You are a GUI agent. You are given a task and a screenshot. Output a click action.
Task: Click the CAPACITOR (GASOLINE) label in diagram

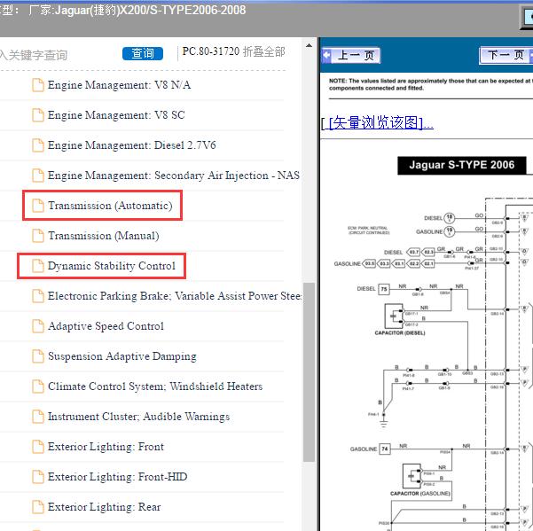point(420,493)
